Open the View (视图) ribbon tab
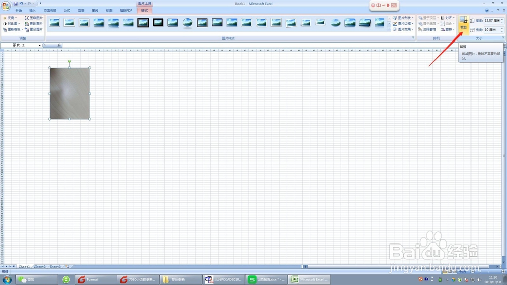507x285 pixels. (109, 10)
